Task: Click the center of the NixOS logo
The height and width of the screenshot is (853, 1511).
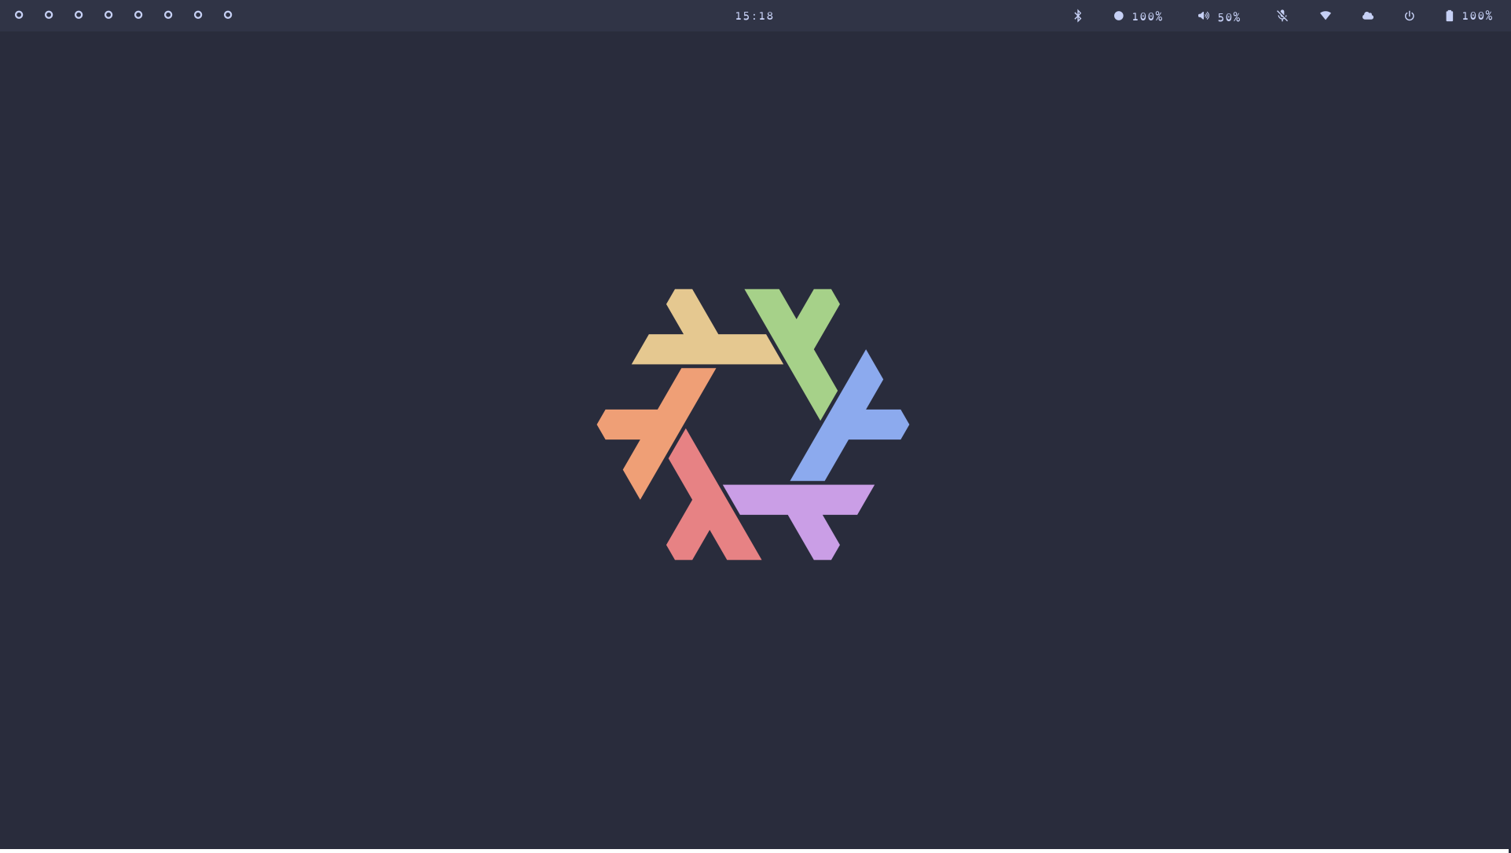Action: pyautogui.click(x=753, y=425)
